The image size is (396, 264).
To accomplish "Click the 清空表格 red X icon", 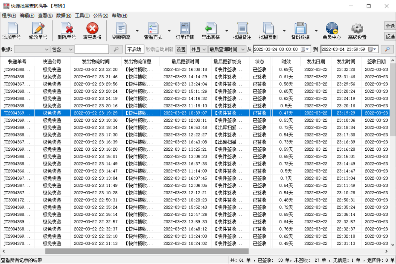I will coord(92,28).
